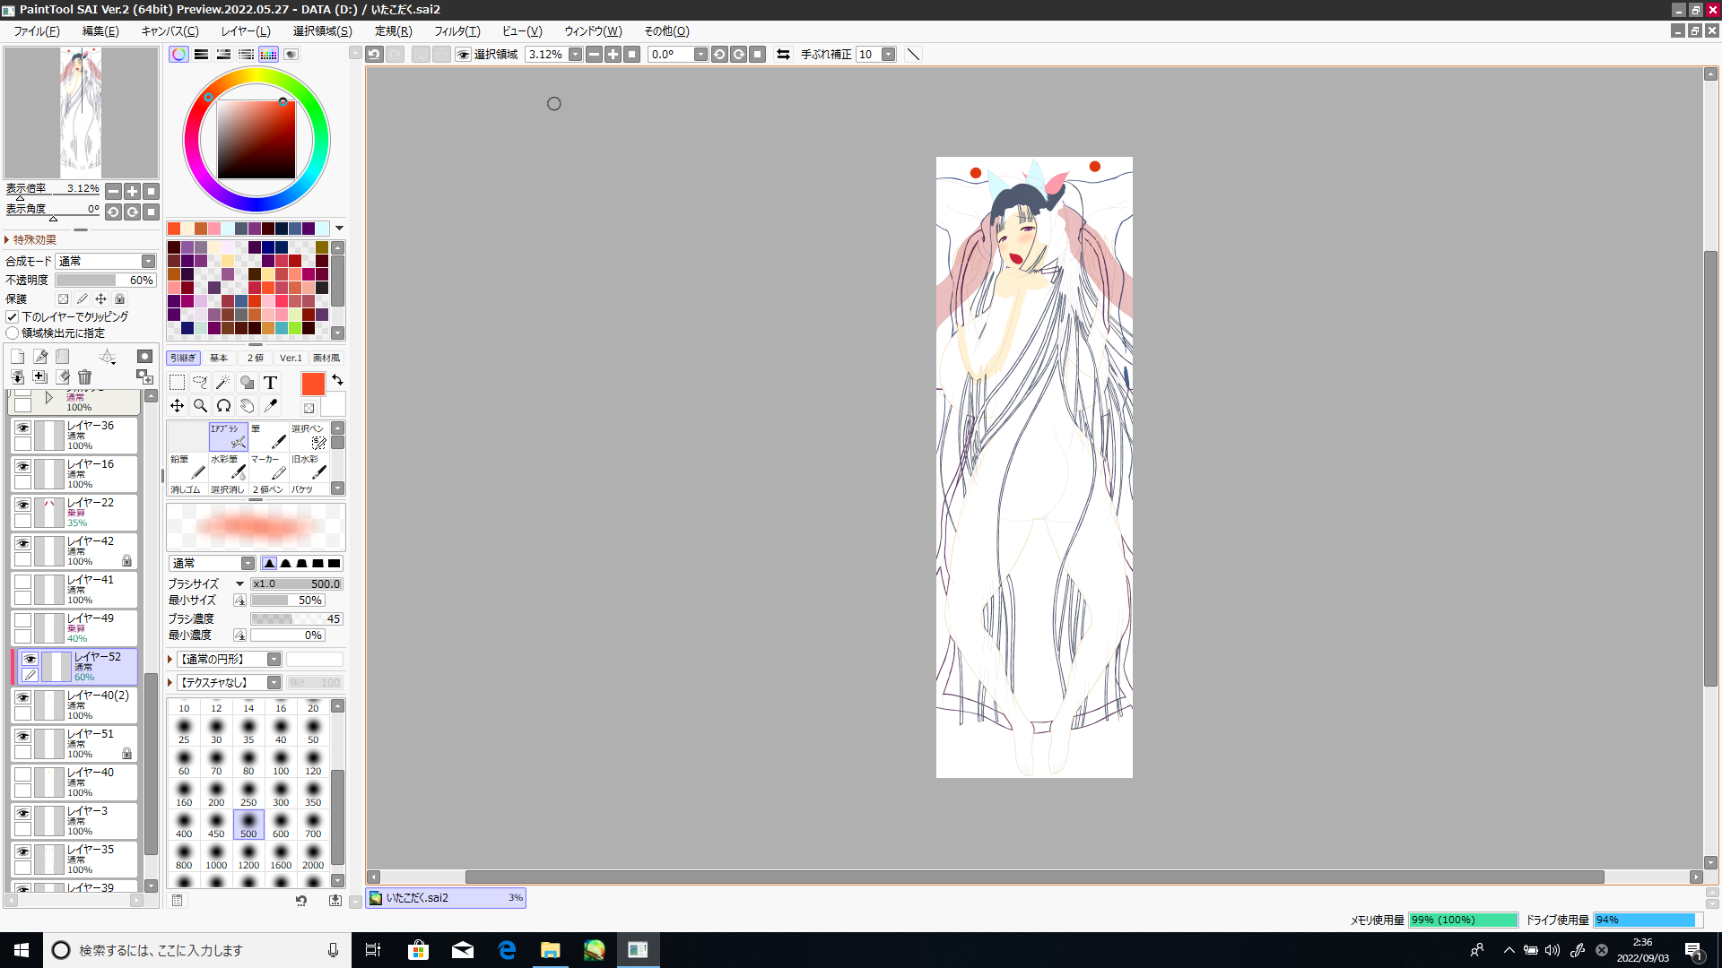The width and height of the screenshot is (1722, 968).
Task: Expand the 特殊効果 section
Action: (x=7, y=240)
